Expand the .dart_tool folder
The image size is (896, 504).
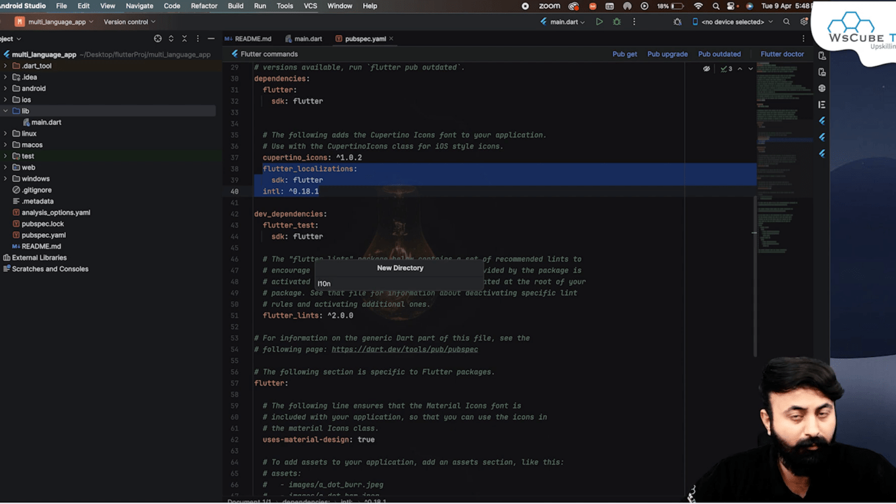click(x=6, y=66)
